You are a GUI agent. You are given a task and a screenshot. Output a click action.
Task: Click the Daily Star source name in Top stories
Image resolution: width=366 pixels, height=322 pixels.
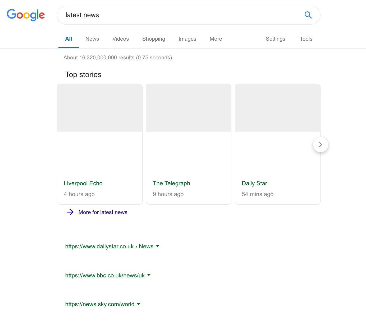tap(254, 183)
